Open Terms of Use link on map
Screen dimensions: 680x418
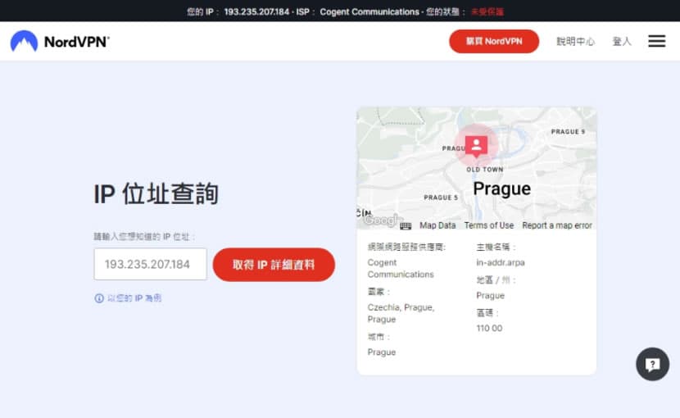[489, 225]
